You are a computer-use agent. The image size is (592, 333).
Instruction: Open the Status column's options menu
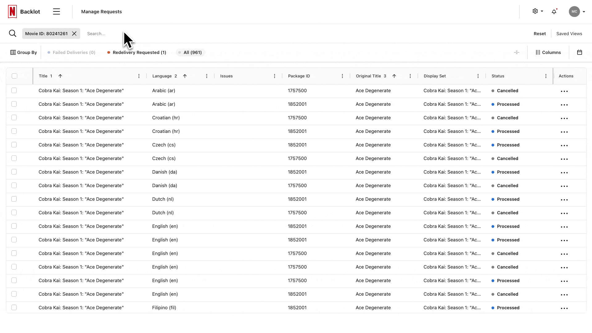[x=546, y=76]
